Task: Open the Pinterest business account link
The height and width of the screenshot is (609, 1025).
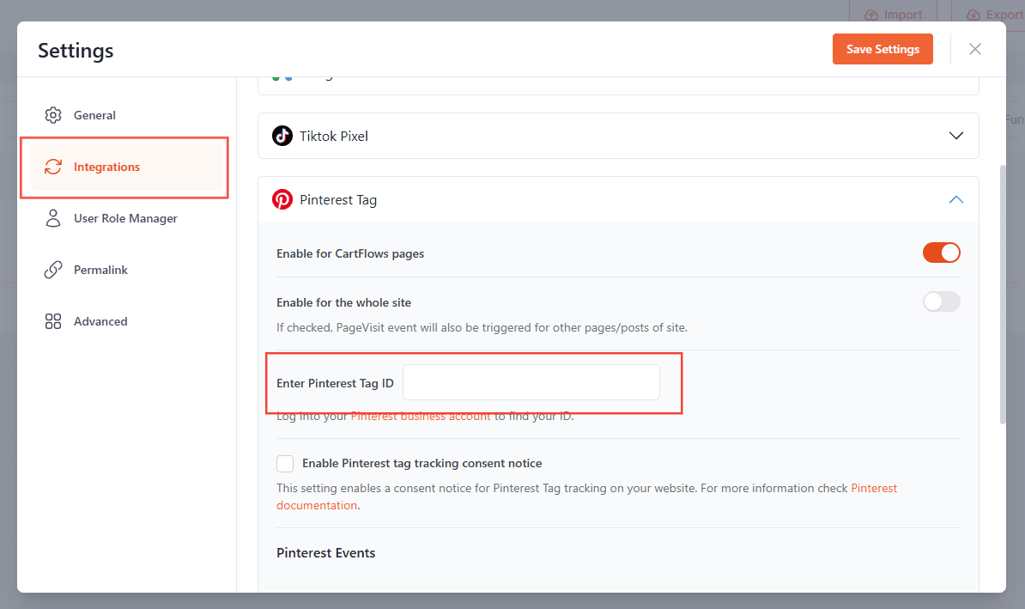Action: pos(421,417)
